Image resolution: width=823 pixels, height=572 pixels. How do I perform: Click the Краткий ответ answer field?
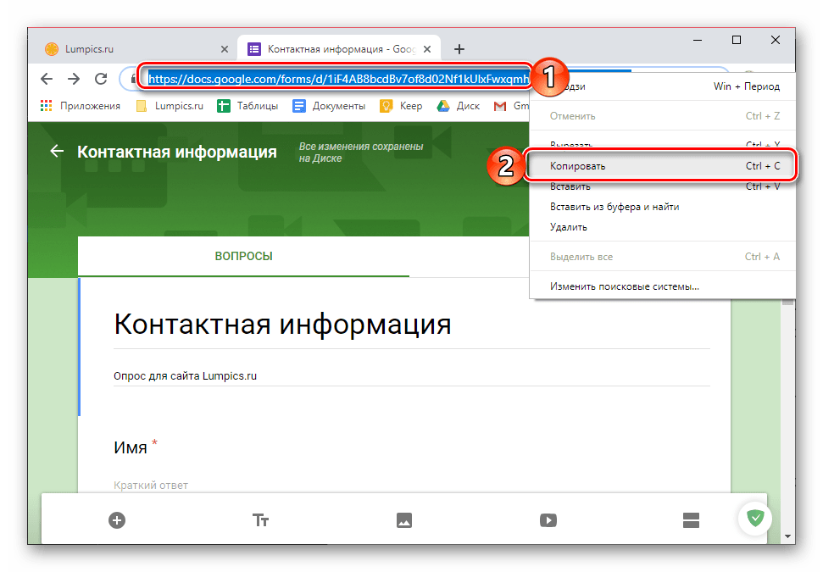[151, 486]
